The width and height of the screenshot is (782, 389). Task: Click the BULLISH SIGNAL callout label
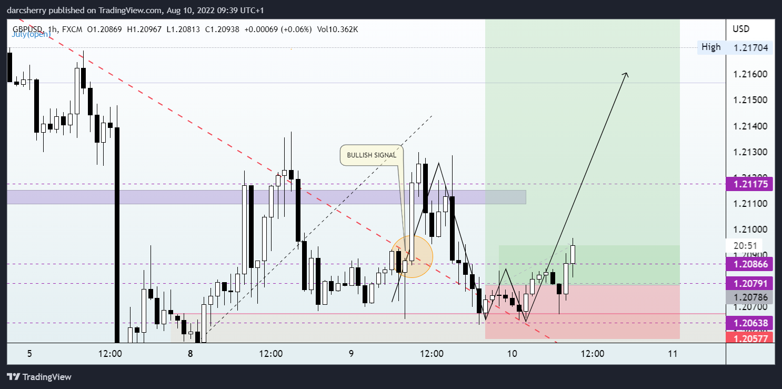(x=373, y=155)
